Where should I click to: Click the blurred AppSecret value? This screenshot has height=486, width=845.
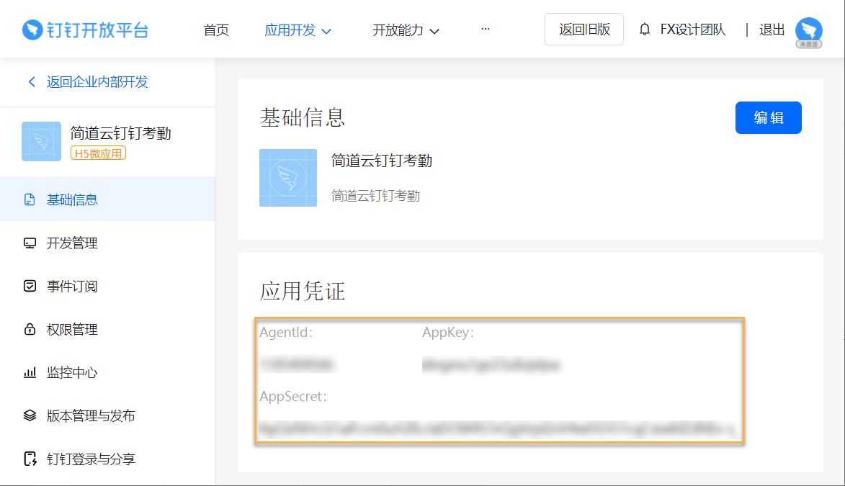[x=497, y=429]
